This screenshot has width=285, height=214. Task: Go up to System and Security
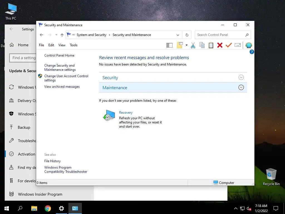[62, 35]
